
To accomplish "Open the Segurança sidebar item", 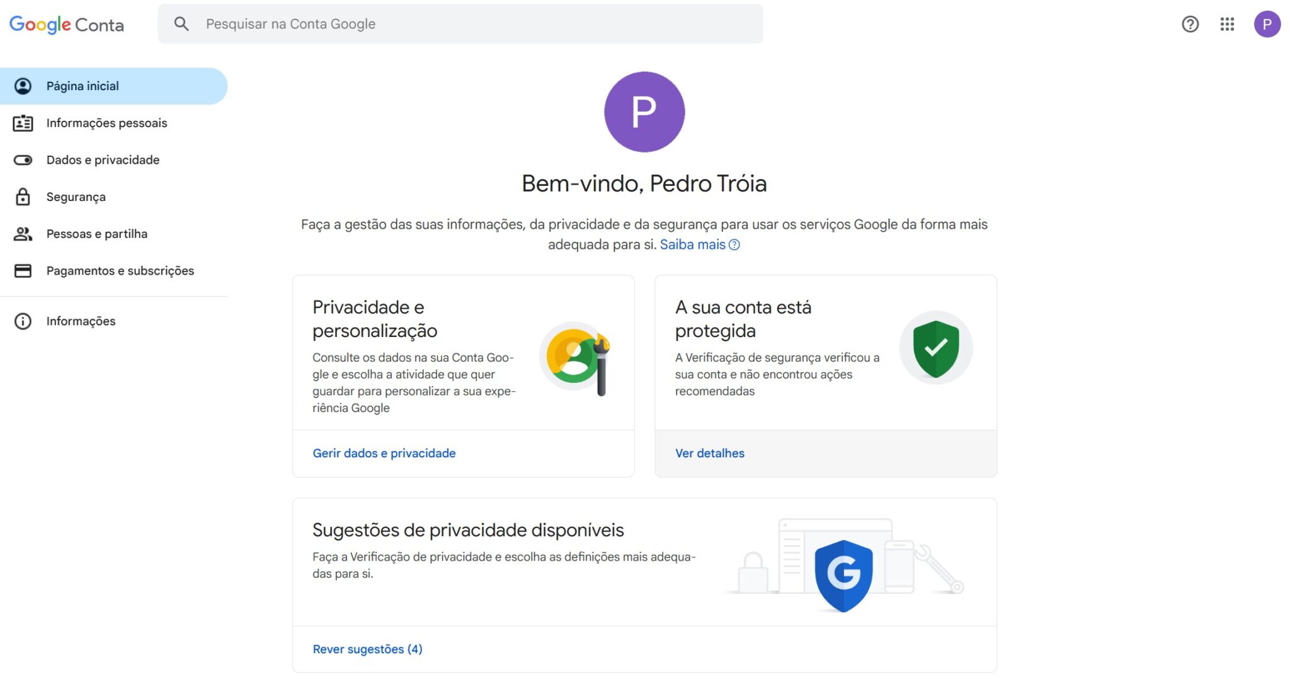I will tap(76, 197).
